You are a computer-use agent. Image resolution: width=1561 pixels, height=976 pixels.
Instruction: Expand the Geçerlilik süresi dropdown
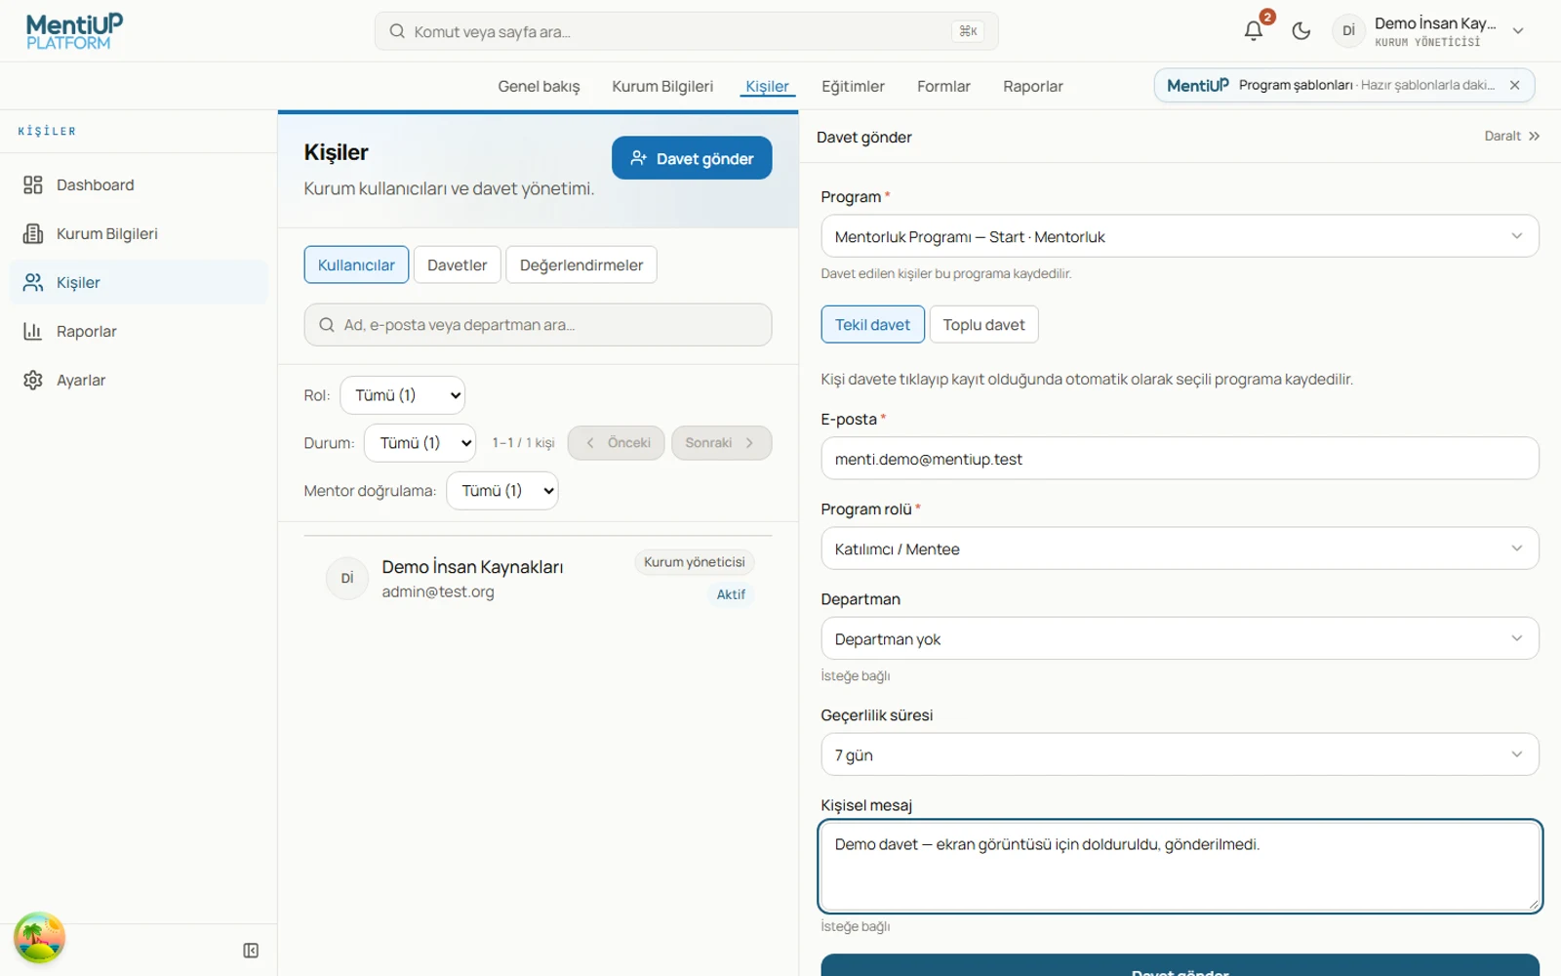1180,754
